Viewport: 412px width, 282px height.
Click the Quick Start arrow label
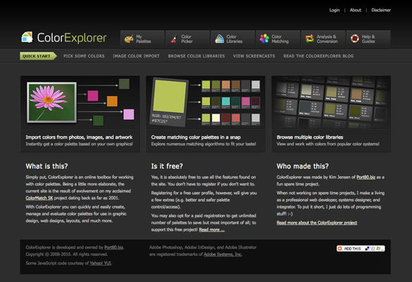tap(38, 56)
